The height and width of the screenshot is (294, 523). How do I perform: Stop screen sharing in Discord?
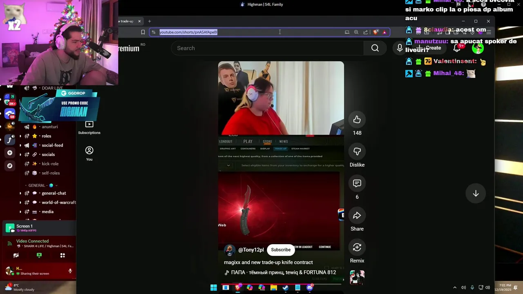coord(39,255)
